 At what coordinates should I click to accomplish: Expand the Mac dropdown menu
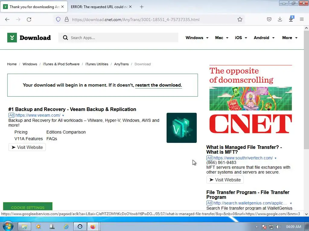(222, 38)
